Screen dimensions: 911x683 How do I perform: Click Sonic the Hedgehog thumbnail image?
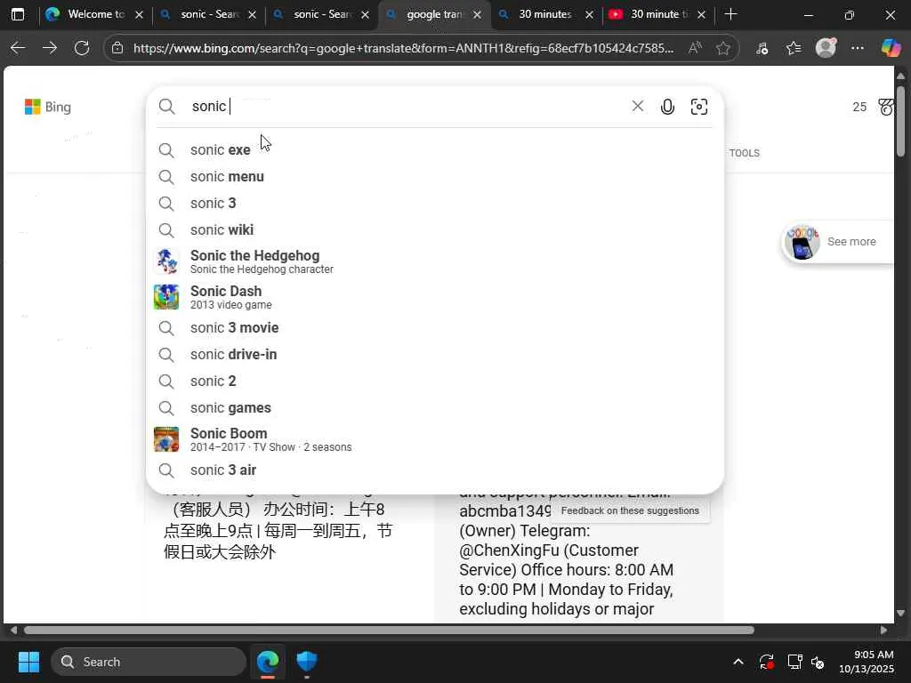(x=166, y=261)
